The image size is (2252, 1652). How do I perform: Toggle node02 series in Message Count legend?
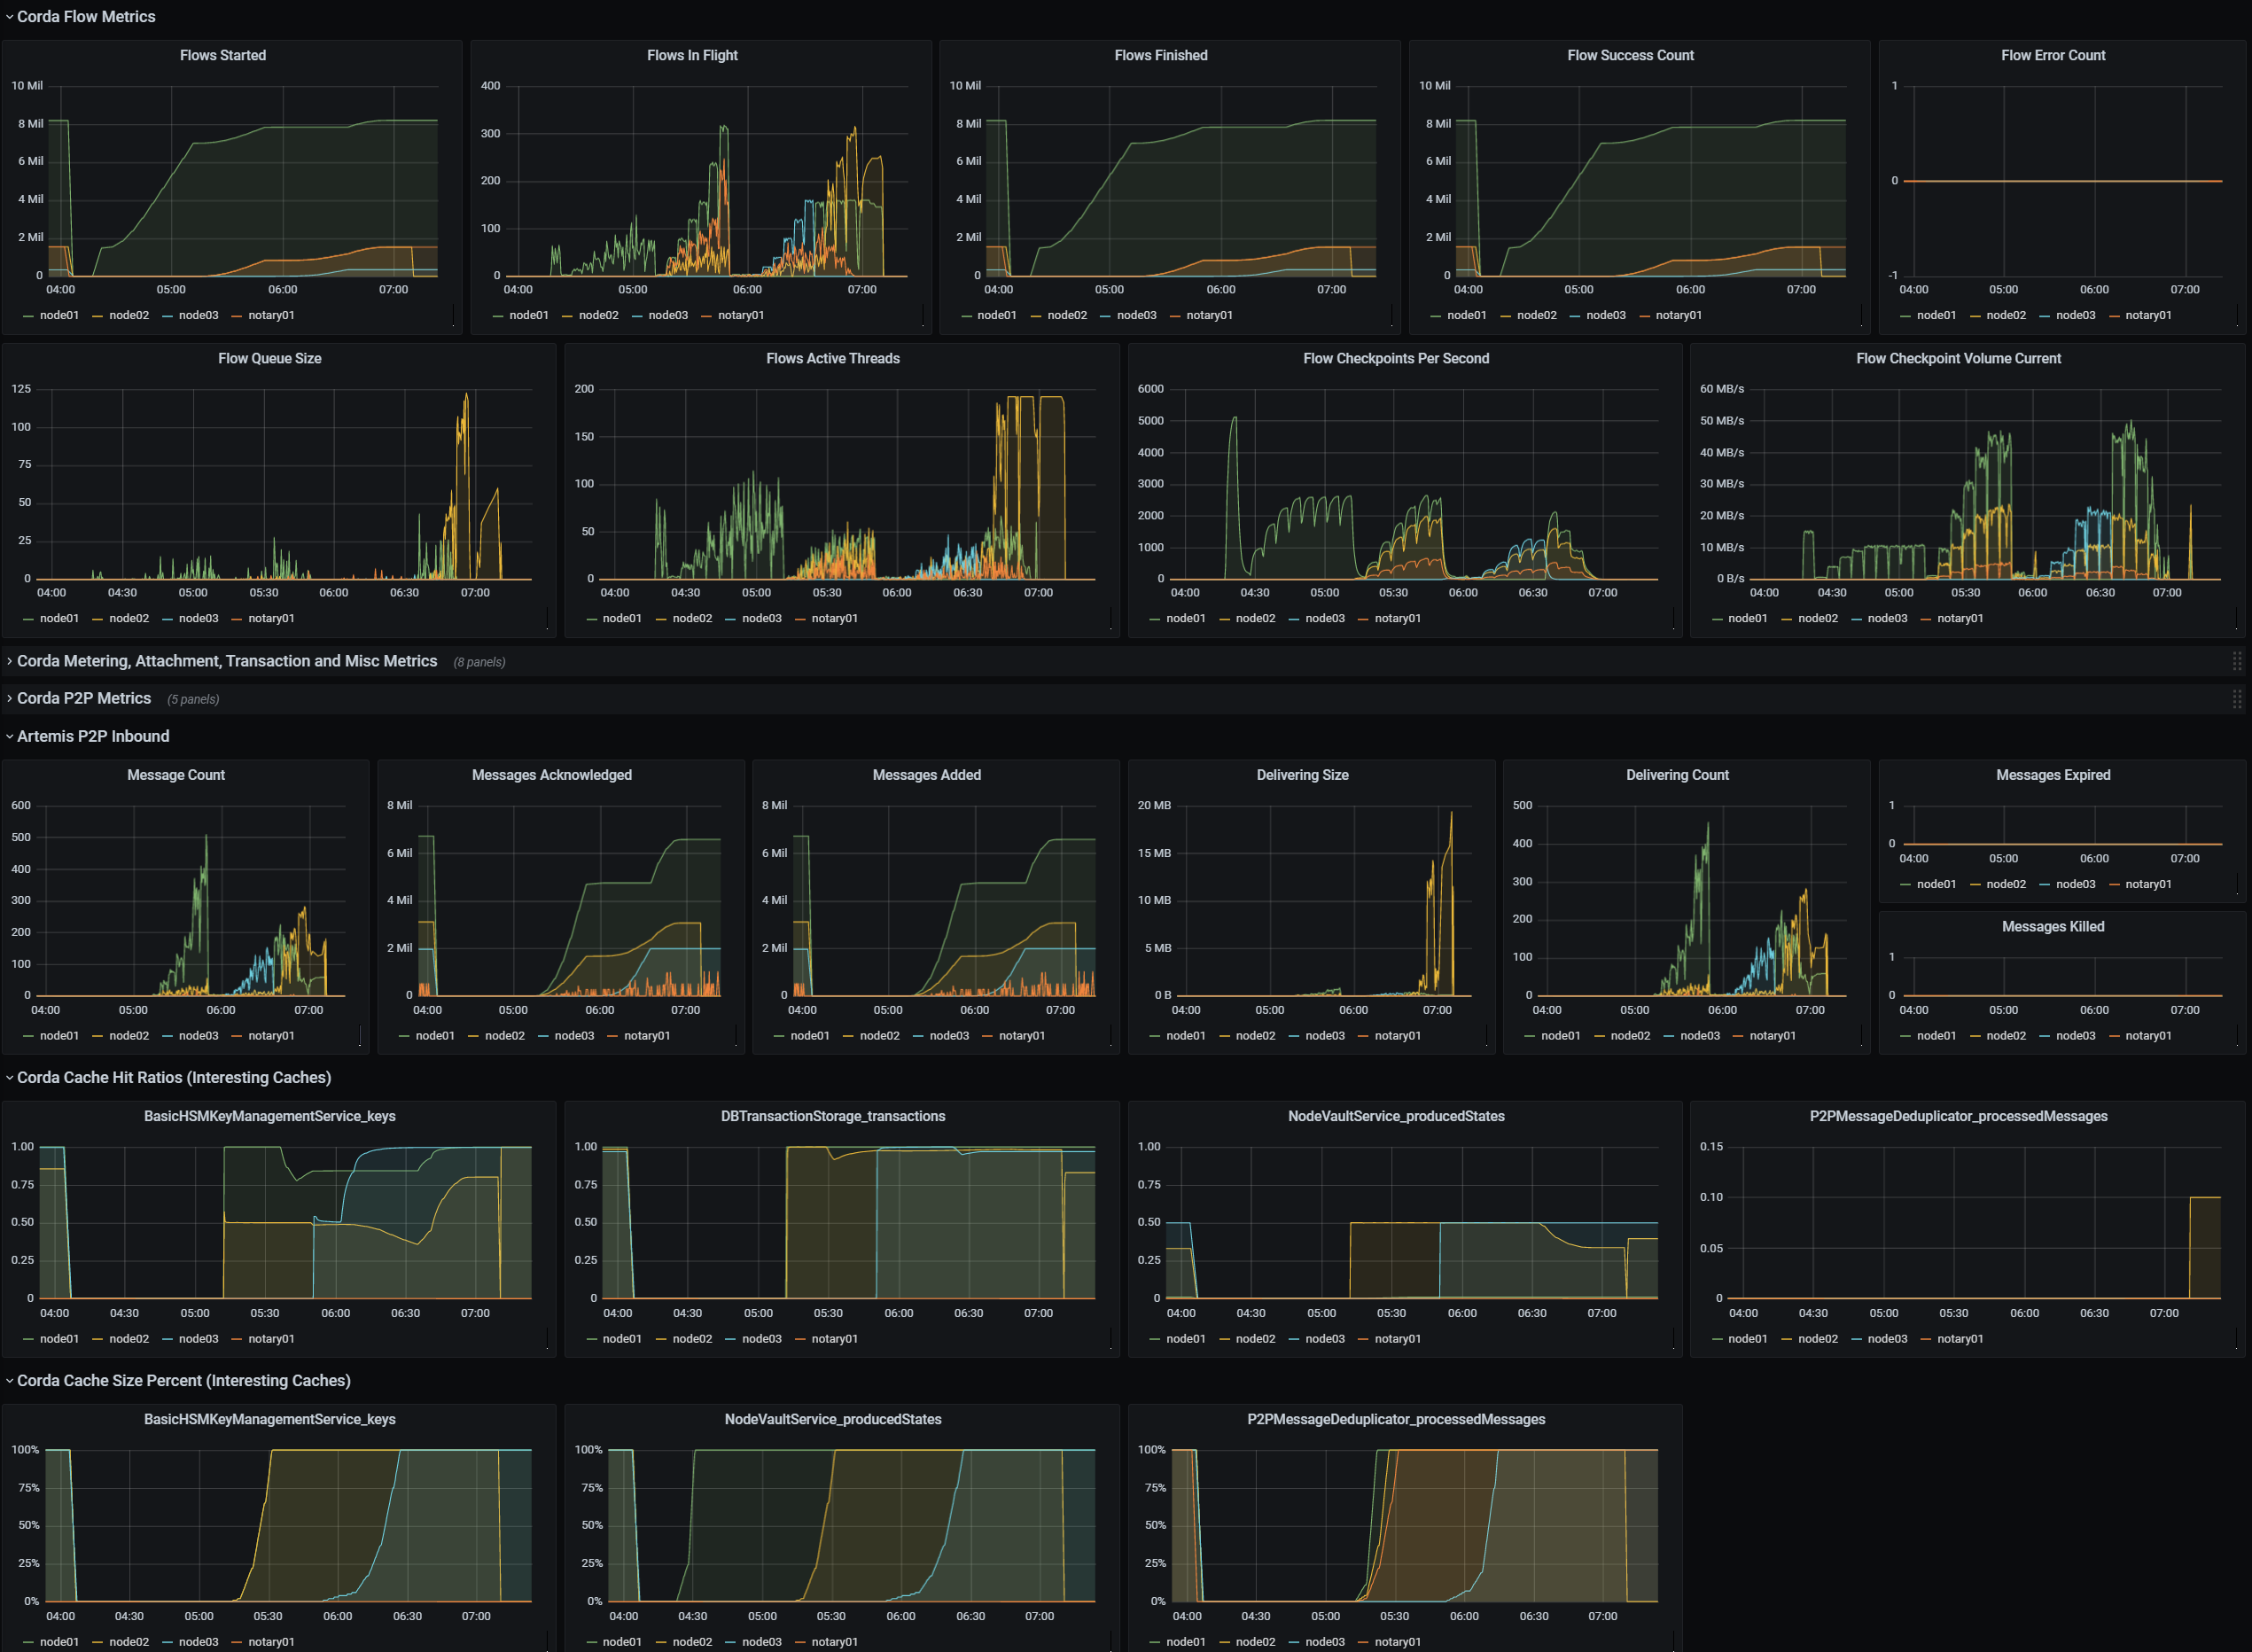pyautogui.click(x=129, y=1035)
